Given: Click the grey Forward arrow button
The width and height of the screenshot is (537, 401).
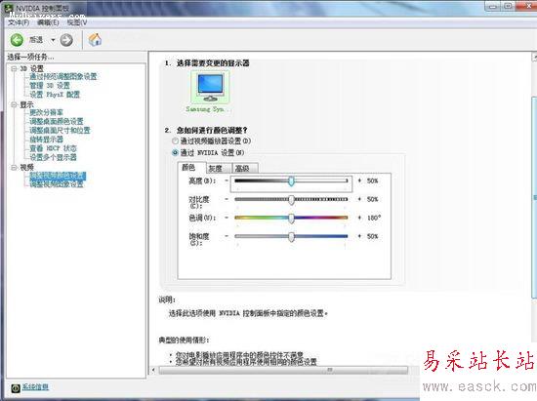Looking at the screenshot, I should tap(66, 40).
